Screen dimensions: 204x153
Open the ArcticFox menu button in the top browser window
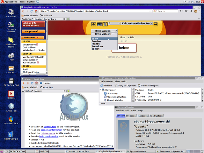pyautogui.click(x=27, y=19)
